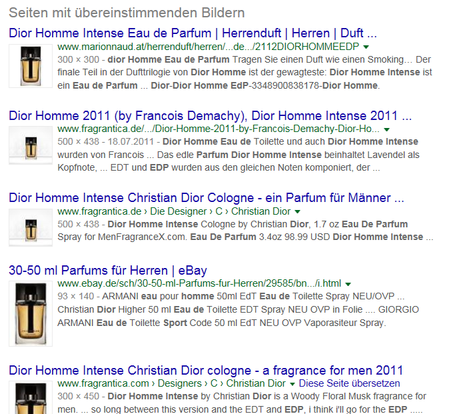
Task: Expand dropdown arrow beside fragrantica.com breadcrumb
Action: (x=292, y=384)
